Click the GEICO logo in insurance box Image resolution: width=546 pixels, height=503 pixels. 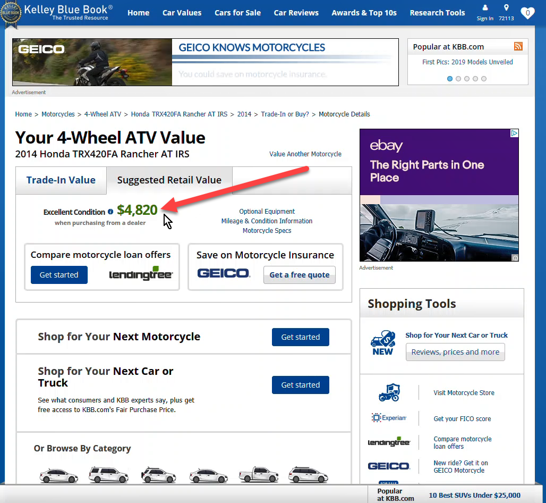224,273
